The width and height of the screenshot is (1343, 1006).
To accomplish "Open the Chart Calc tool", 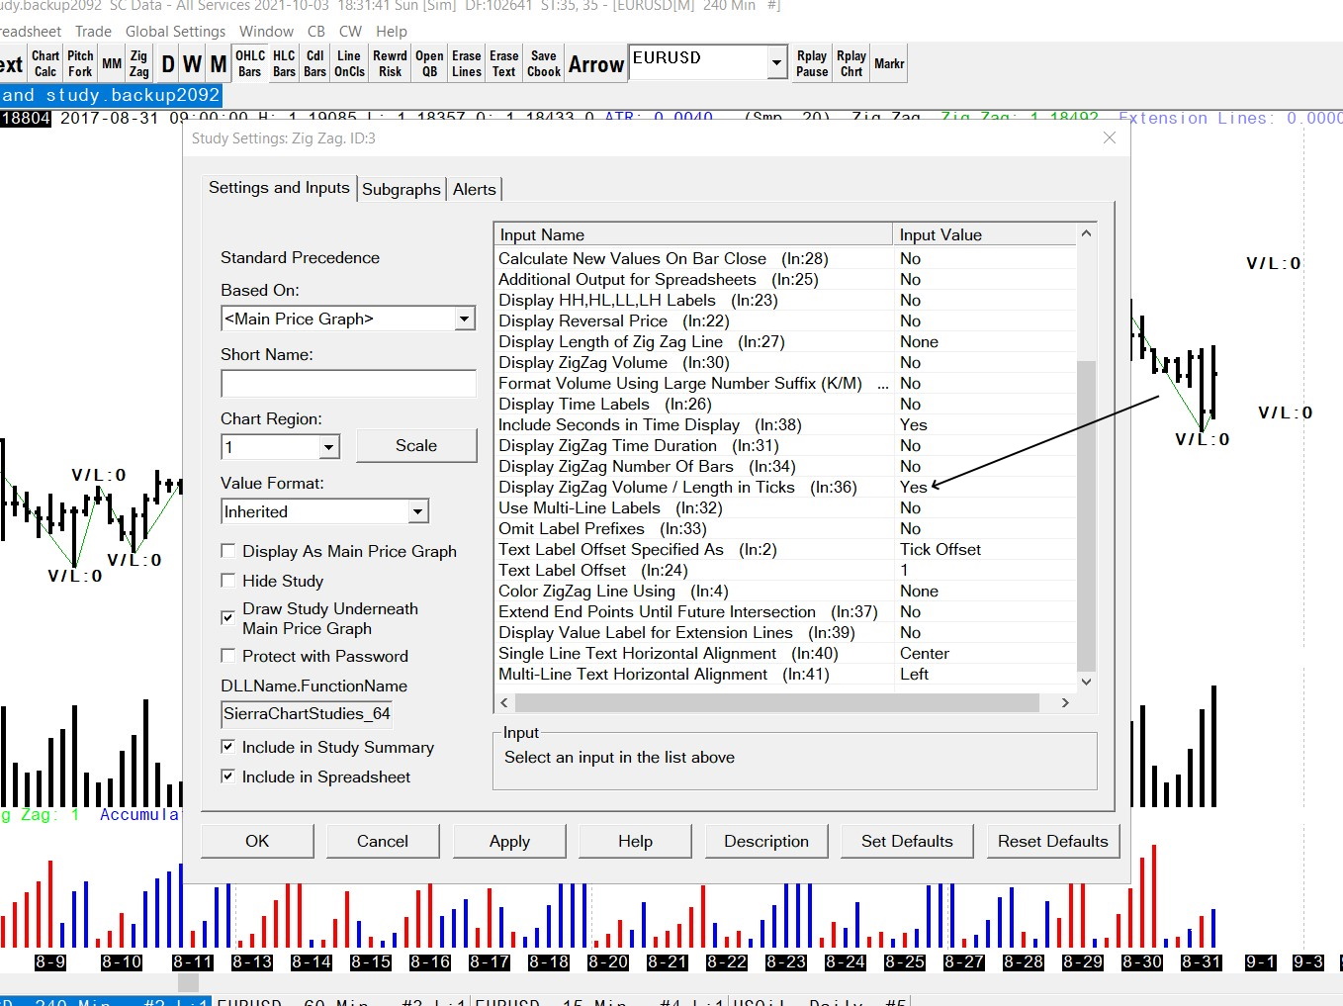I will (x=45, y=63).
